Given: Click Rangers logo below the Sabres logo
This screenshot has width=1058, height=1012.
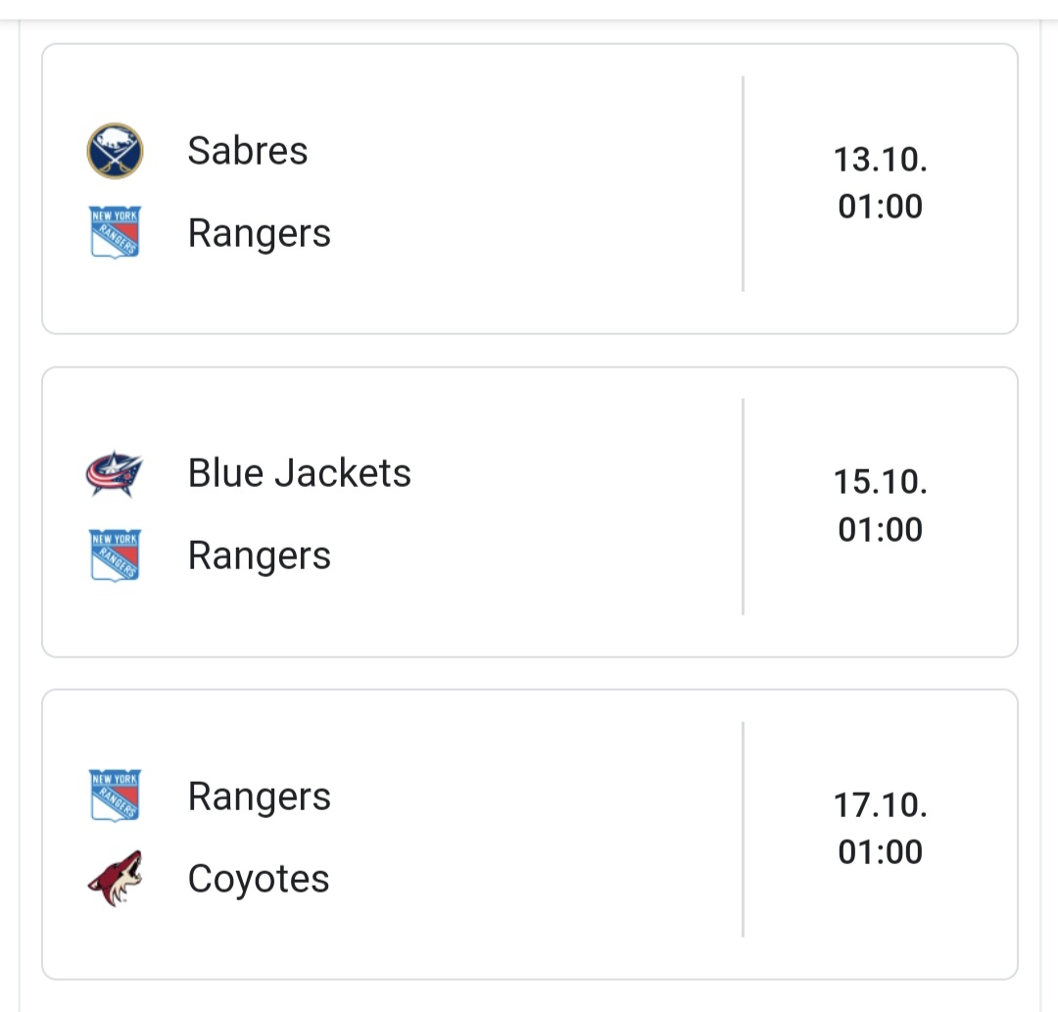Looking at the screenshot, I should 115,232.
